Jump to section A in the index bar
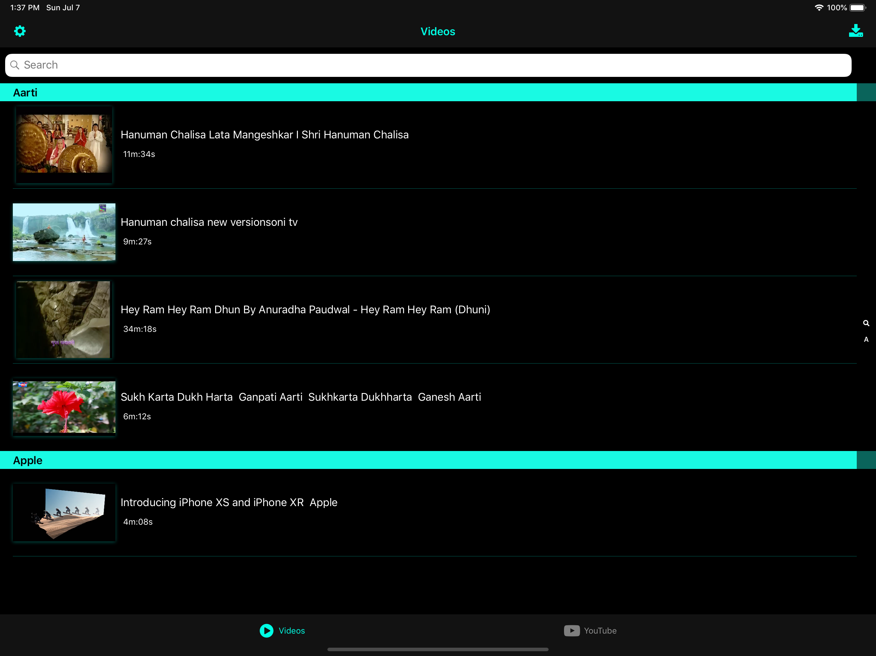 (866, 340)
